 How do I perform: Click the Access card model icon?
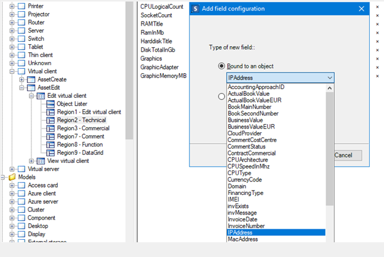coord(22,185)
